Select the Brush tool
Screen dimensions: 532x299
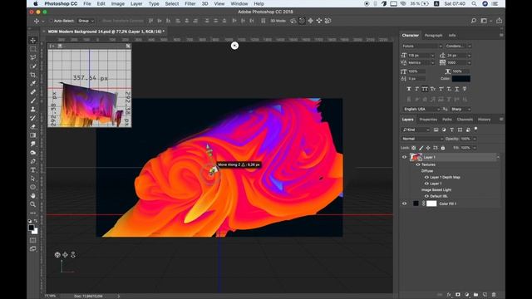(x=33, y=100)
